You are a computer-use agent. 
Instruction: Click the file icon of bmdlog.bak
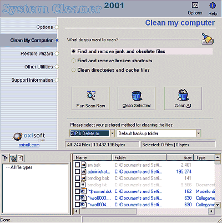[x=84, y=178]
